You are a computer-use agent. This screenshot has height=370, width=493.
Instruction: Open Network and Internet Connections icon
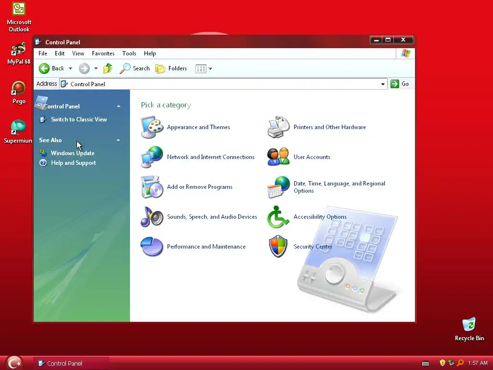[152, 157]
